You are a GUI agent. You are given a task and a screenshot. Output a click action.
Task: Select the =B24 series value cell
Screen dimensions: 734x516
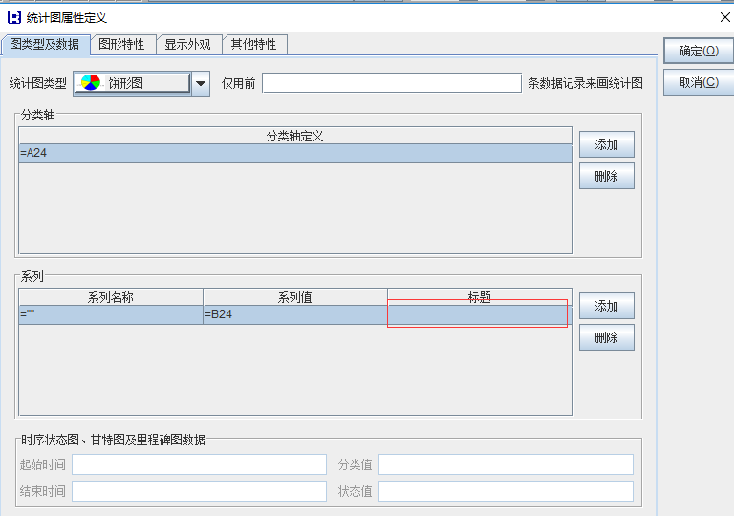tap(295, 314)
